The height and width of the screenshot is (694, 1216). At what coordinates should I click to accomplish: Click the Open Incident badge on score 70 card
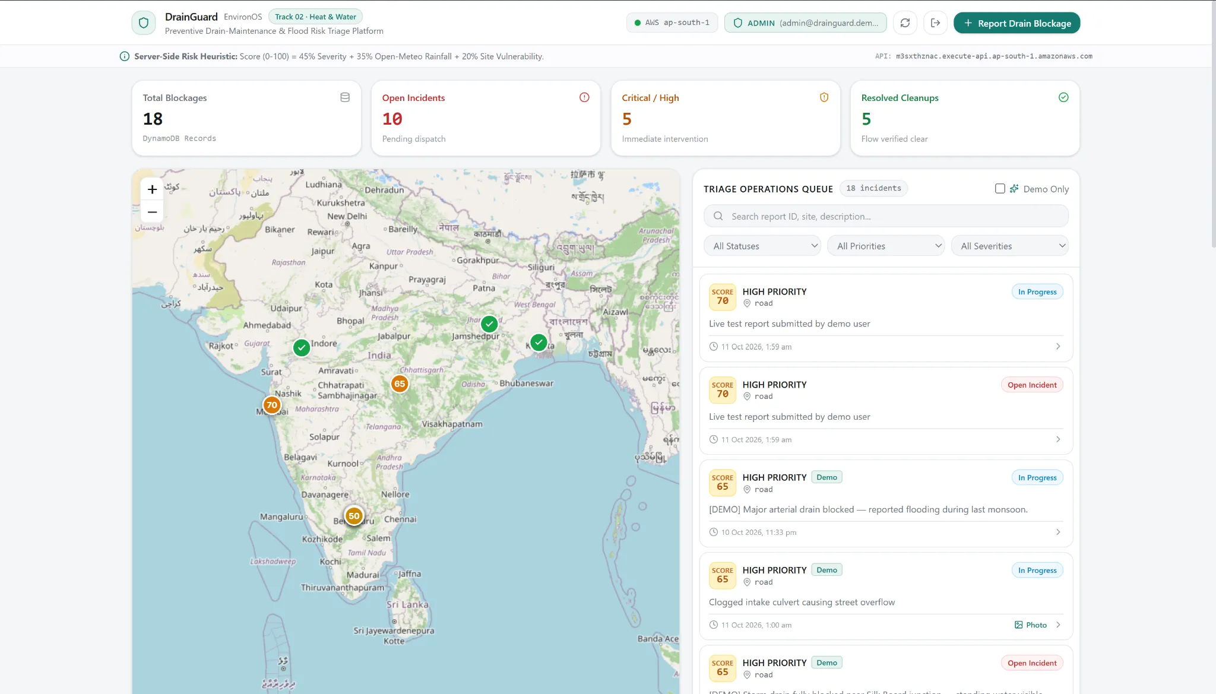tap(1032, 385)
